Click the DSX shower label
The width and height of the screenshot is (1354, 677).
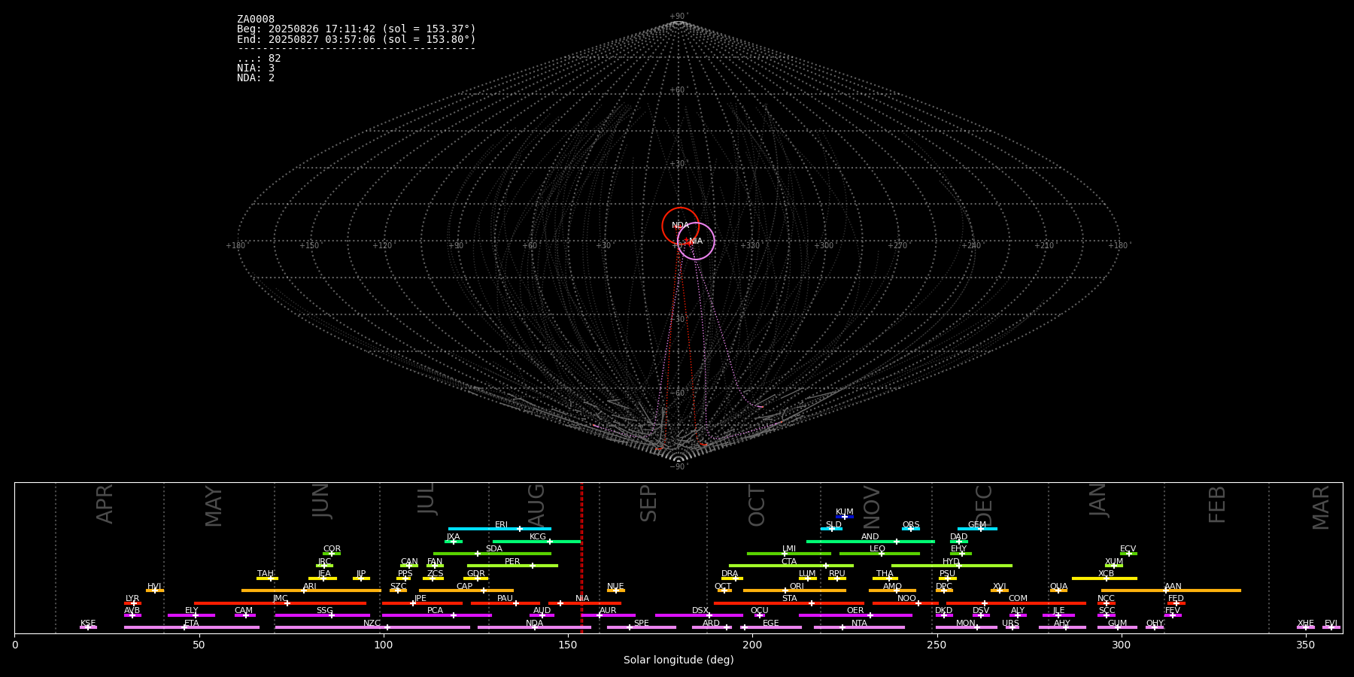[700, 611]
